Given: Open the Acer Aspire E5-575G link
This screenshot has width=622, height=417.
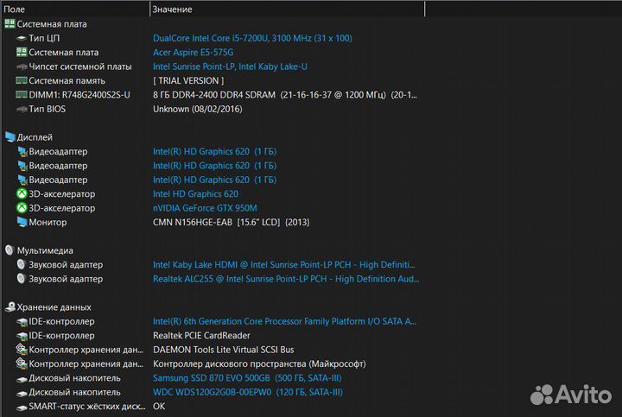Looking at the screenshot, I should [x=194, y=53].
